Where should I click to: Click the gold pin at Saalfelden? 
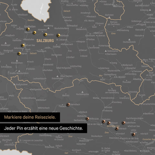(x=28, y=29)
